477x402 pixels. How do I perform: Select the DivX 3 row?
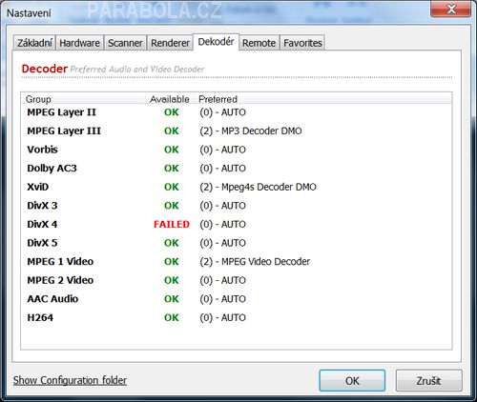click(x=237, y=206)
